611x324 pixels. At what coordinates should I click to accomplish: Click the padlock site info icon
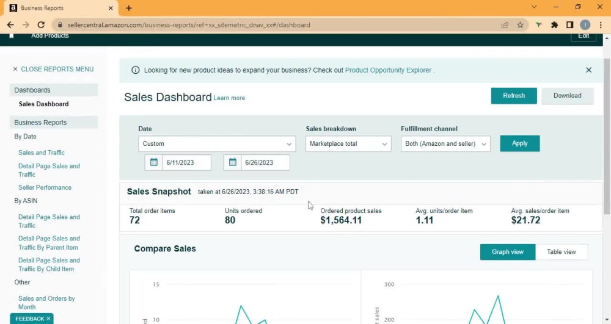[x=60, y=25]
